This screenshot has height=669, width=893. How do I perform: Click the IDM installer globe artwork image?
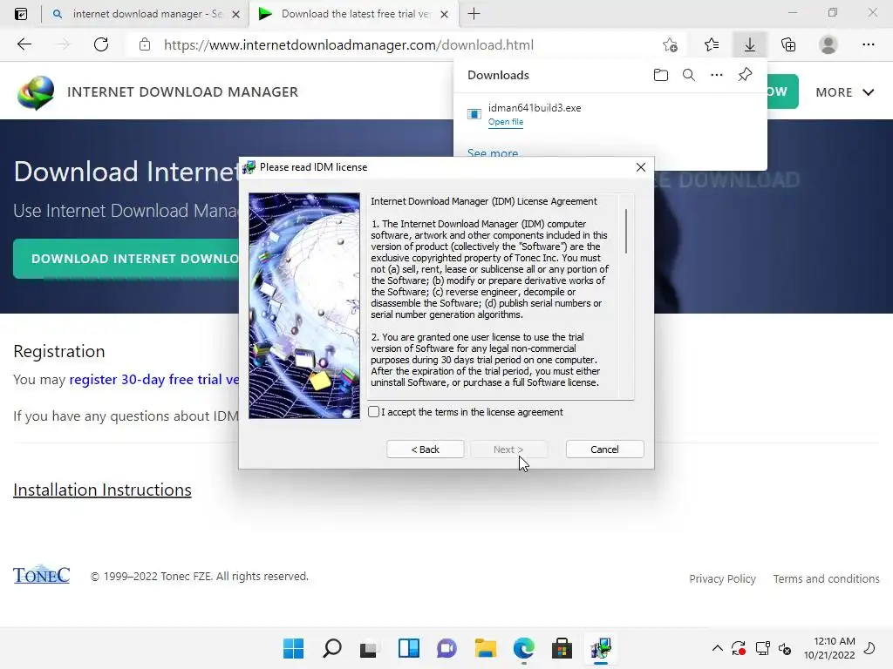304,306
